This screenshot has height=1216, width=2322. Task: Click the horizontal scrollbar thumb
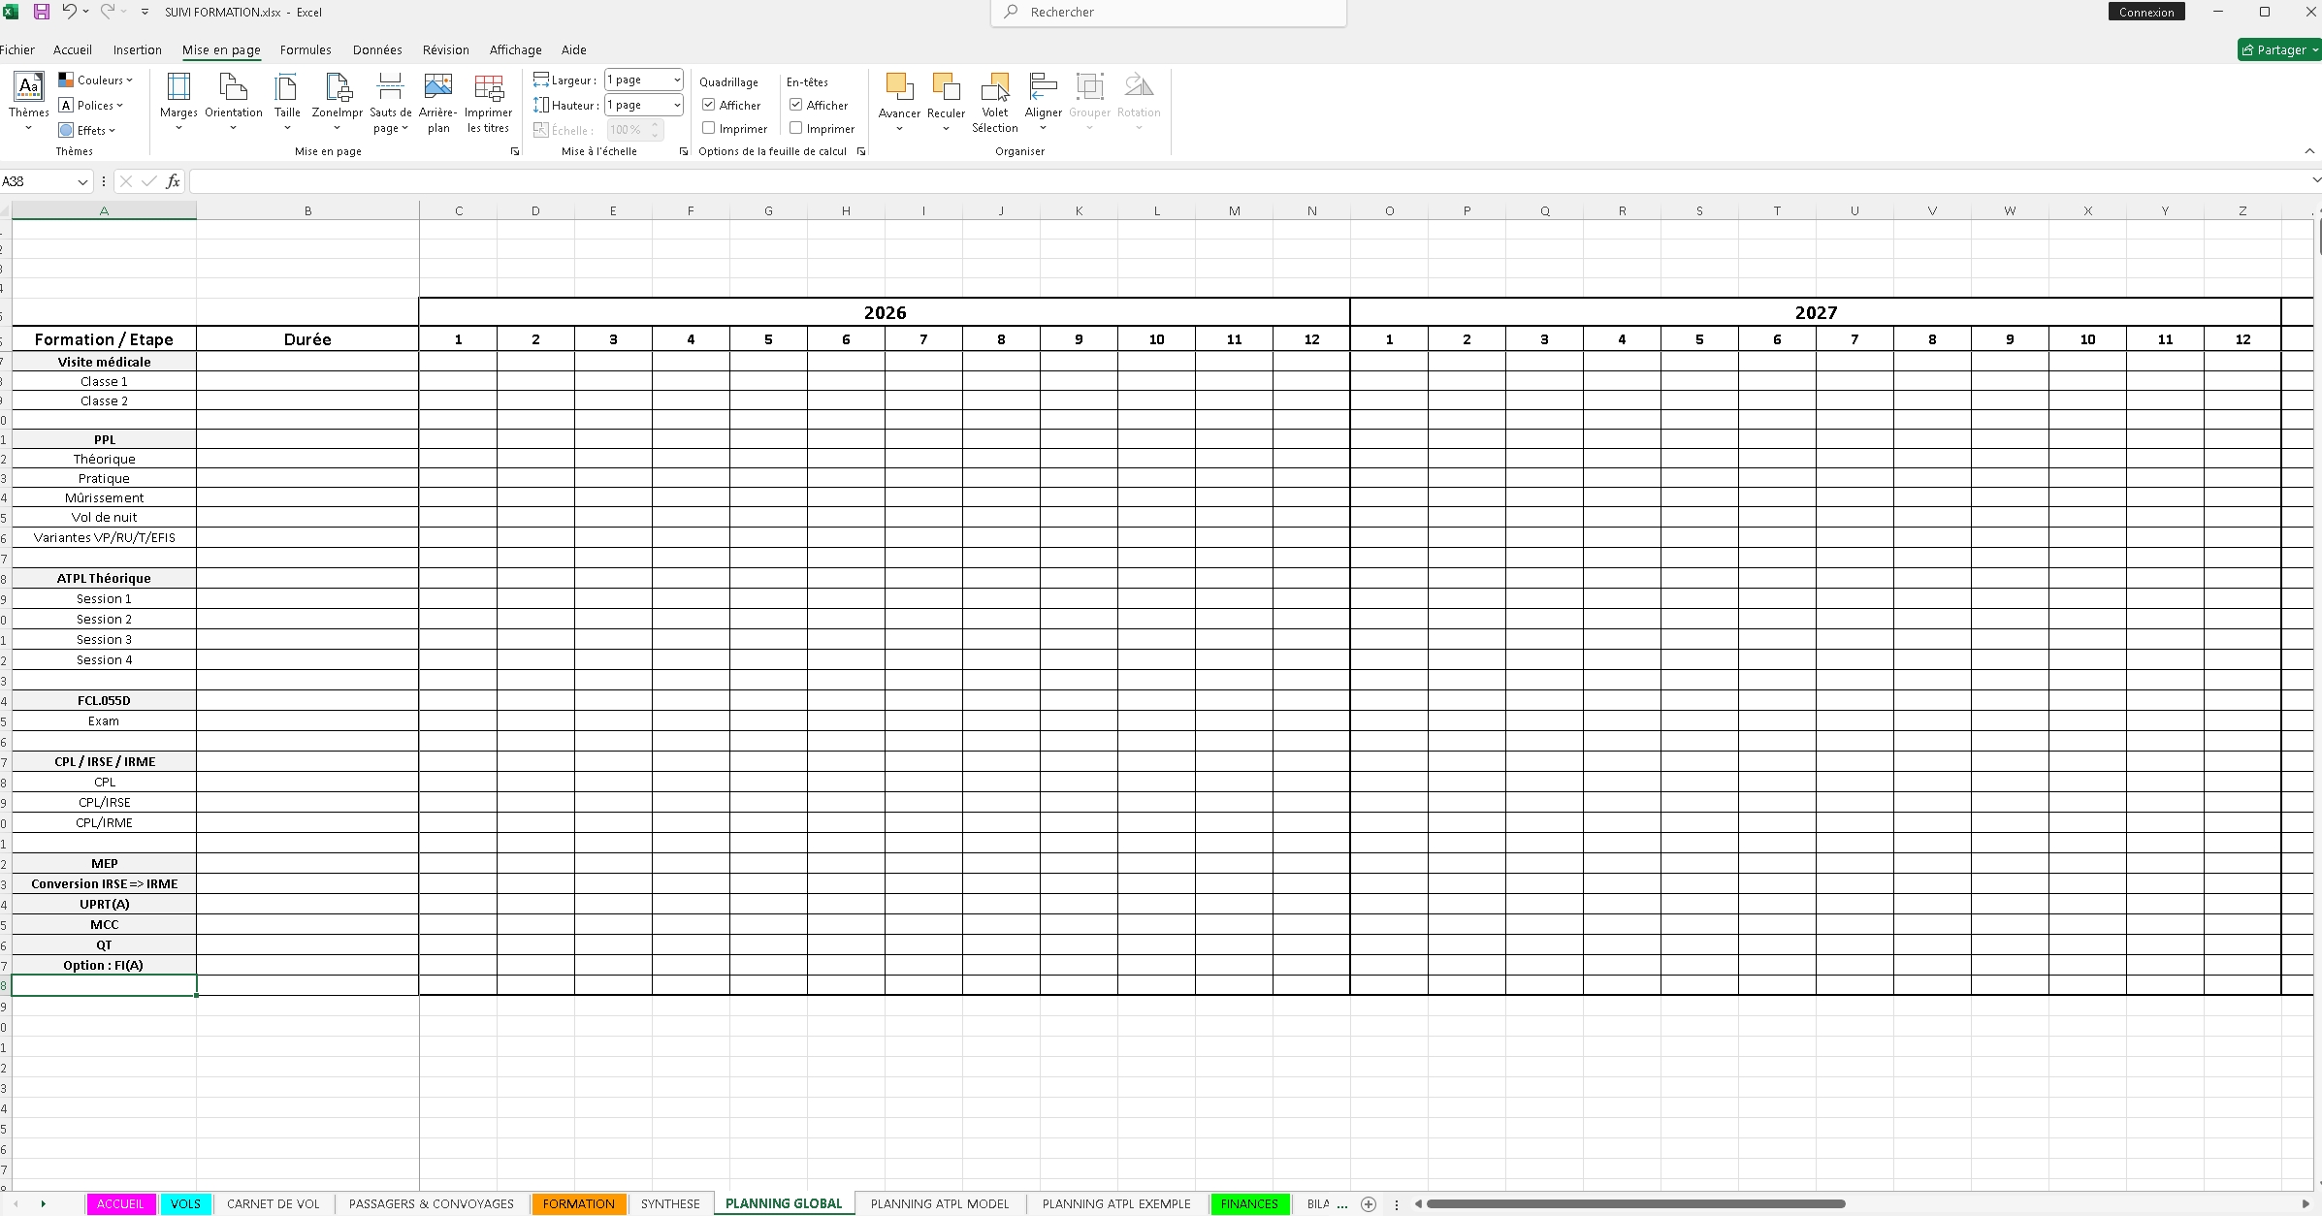[x=1635, y=1204]
